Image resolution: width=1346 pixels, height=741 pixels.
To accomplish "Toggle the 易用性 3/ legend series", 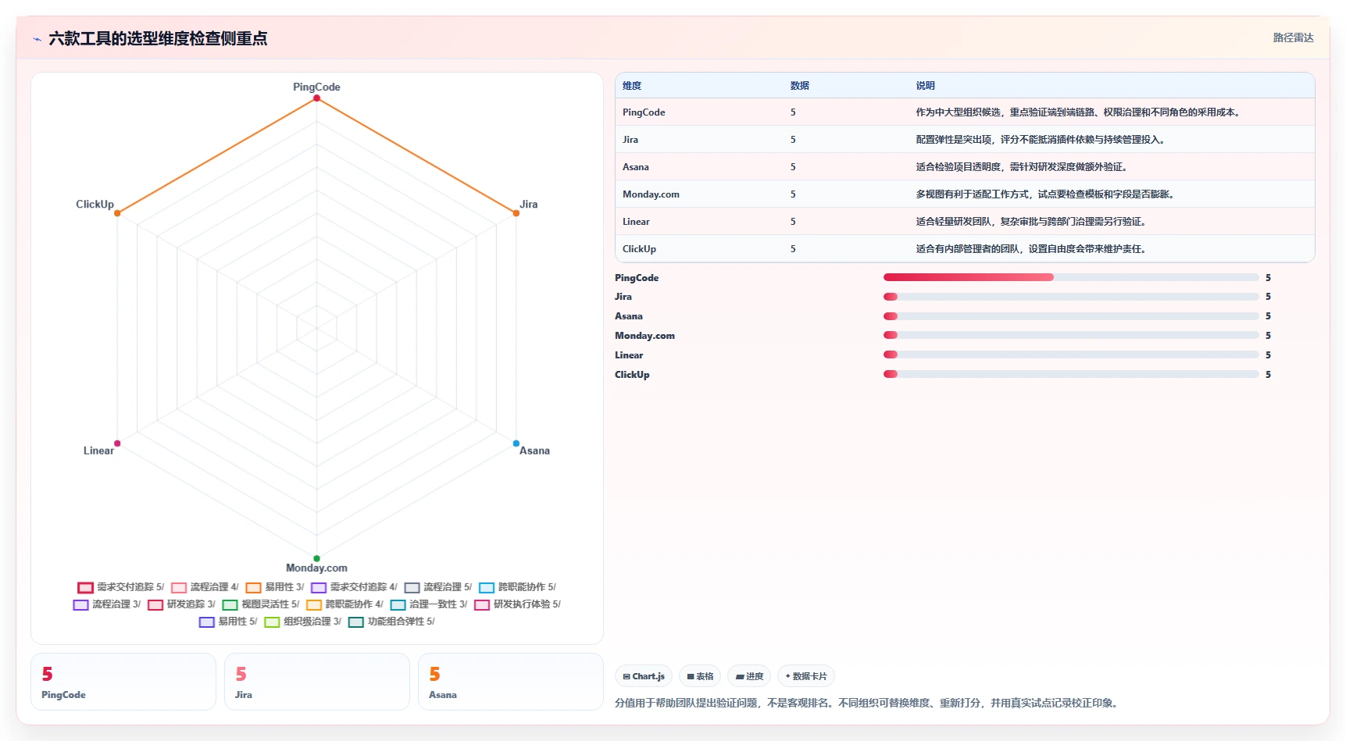I will tap(275, 587).
